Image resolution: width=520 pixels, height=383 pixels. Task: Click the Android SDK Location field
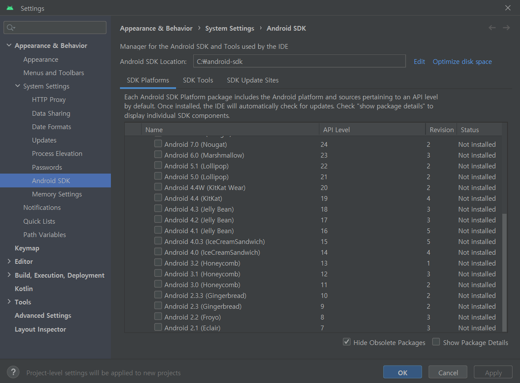click(299, 61)
